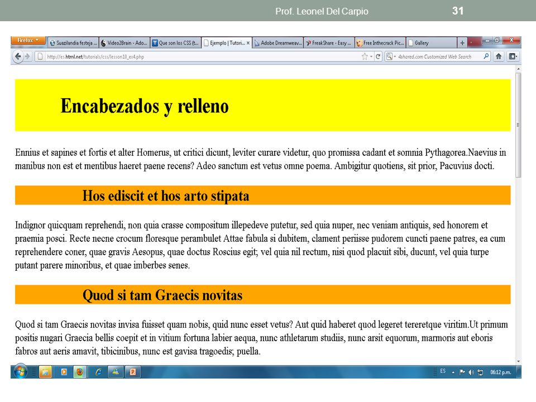Open a new tab with plus button
The width and height of the screenshot is (536, 402).
[x=462, y=43]
